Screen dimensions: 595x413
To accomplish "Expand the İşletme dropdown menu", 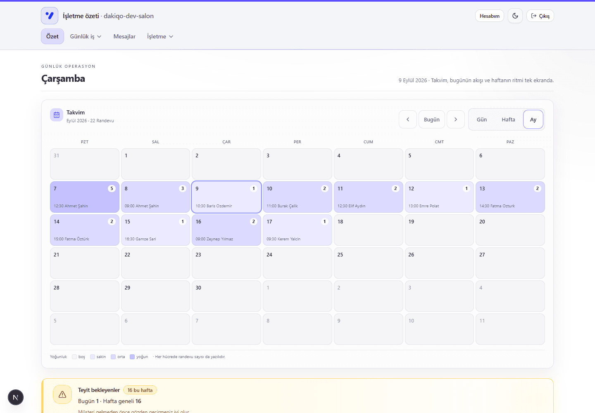I will pos(160,36).
